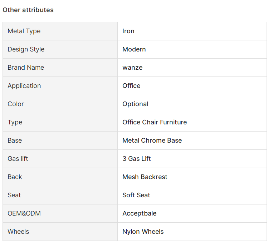The height and width of the screenshot is (242, 273).
Task: Click the Color attribute label
Action: point(16,104)
